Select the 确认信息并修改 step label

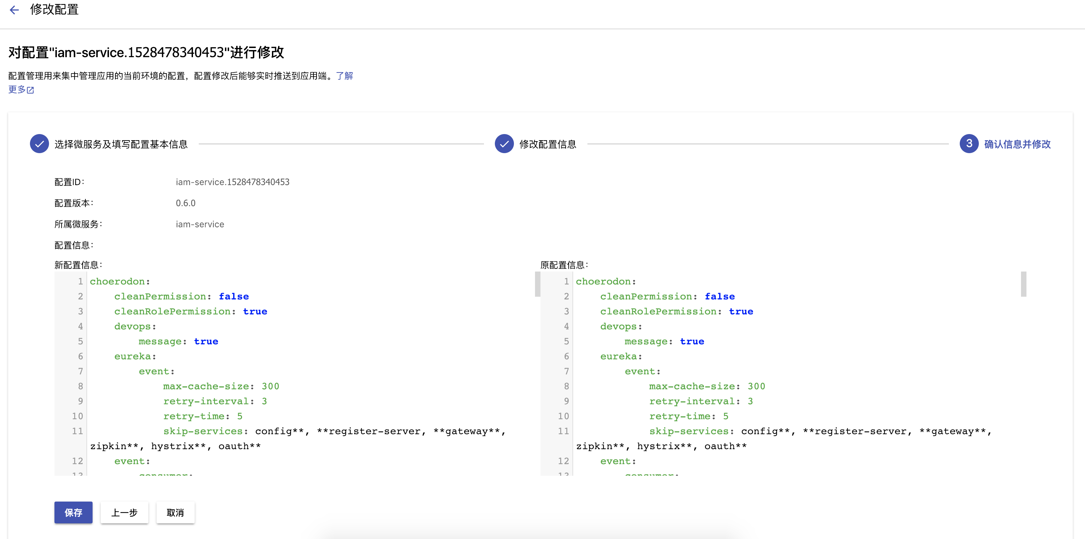tap(1017, 144)
